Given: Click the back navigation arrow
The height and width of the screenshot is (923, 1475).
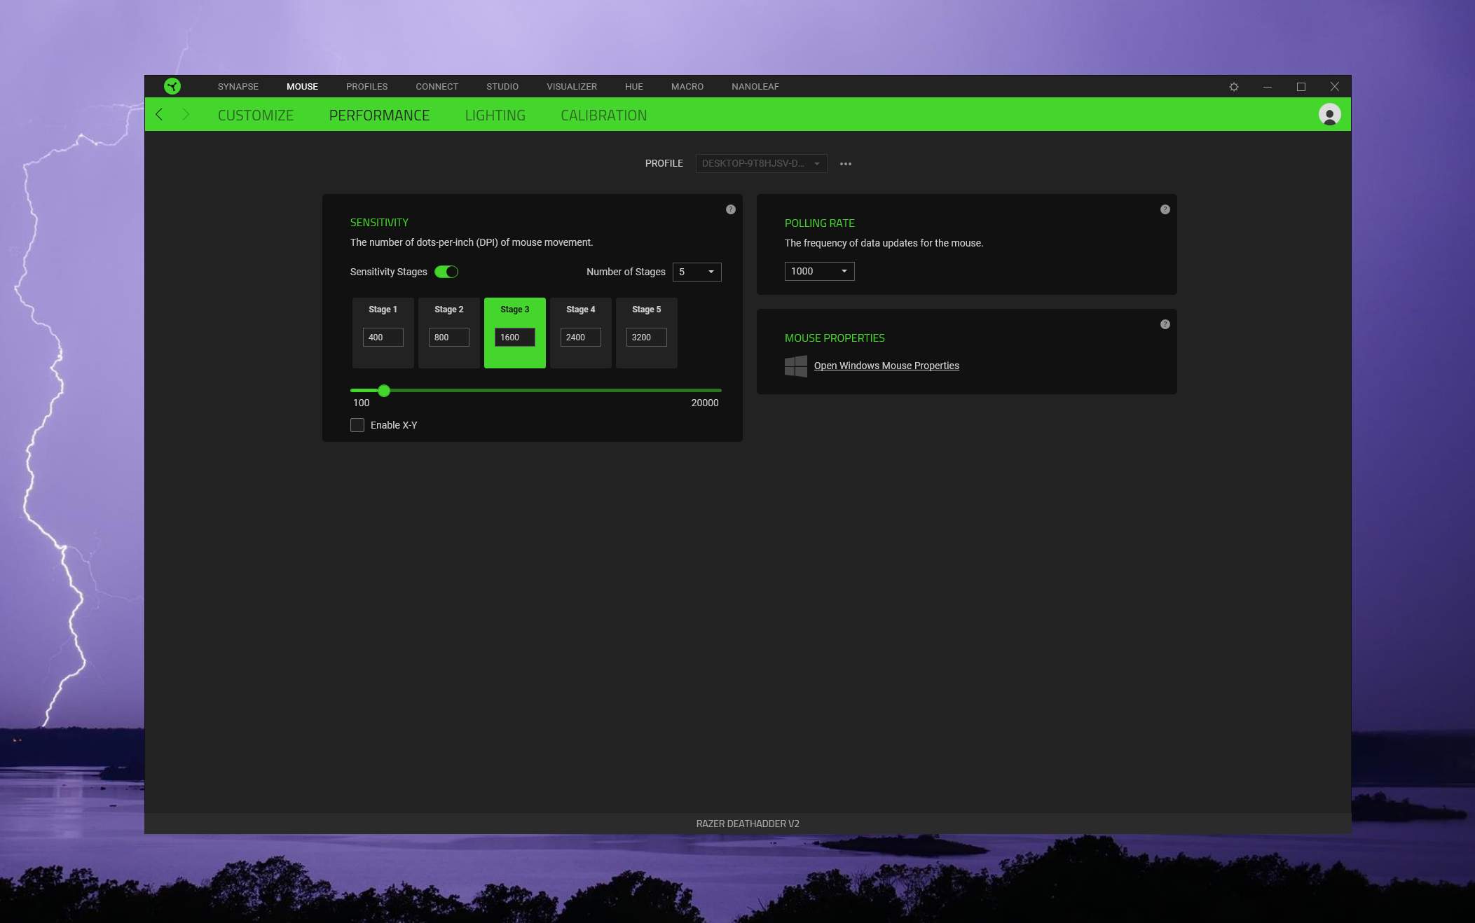Looking at the screenshot, I should [160, 114].
